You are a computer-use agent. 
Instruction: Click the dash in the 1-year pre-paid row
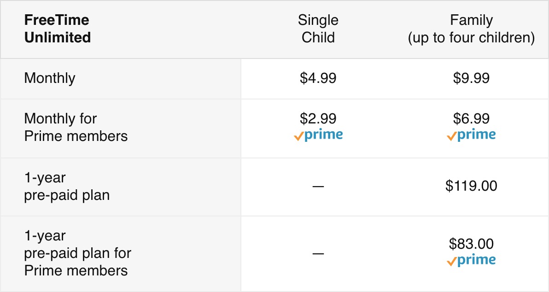pos(318,187)
